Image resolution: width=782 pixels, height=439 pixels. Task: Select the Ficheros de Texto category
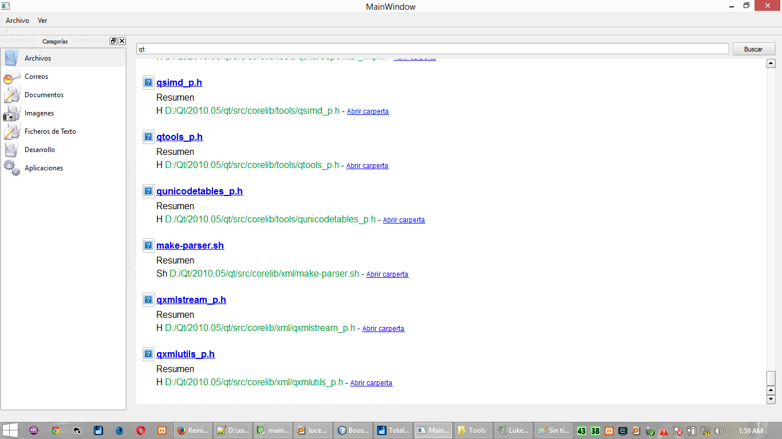tap(50, 131)
